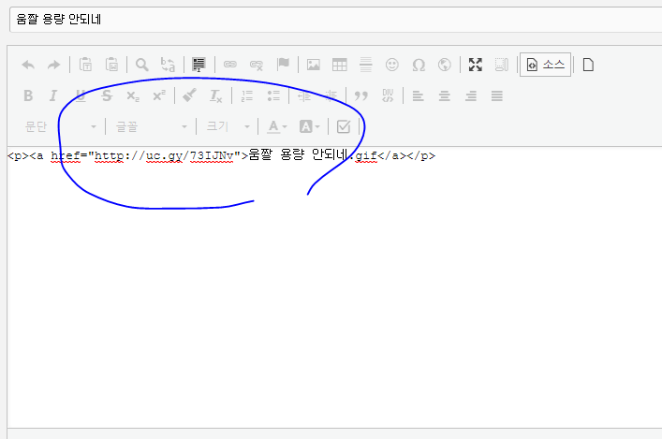Image resolution: width=662 pixels, height=439 pixels.
Task: Click the 'http://uc.gy/73IJNv' text in source
Action: pyautogui.click(x=164, y=155)
